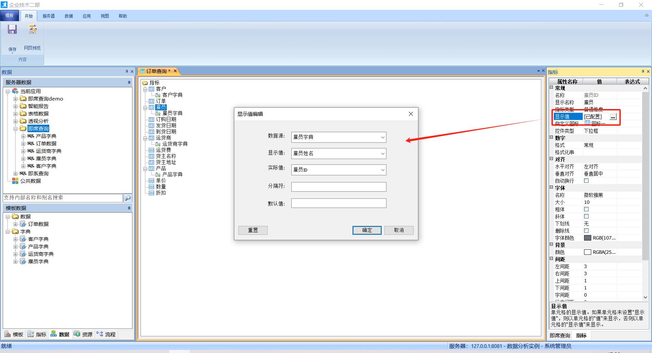Toggle the 自动换行 checkbox
The image size is (652, 353).
[x=586, y=181]
